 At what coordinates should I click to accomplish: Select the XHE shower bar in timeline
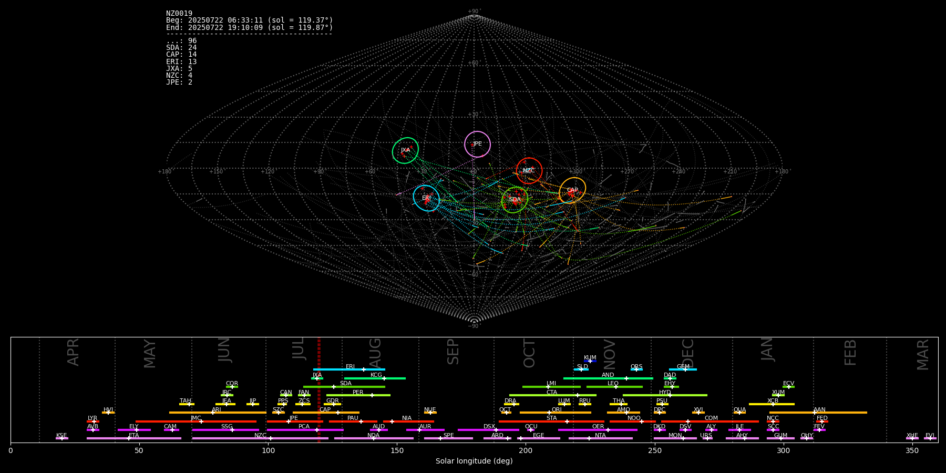tap(912, 438)
